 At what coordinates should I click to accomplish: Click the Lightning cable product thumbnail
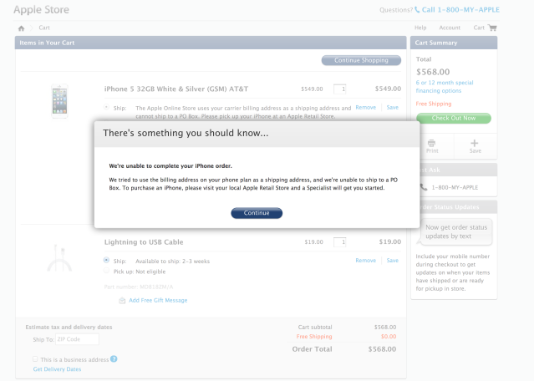click(59, 257)
